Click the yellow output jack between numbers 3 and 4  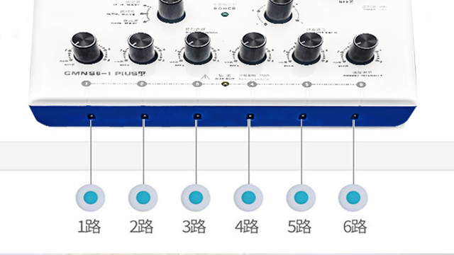tap(225, 84)
